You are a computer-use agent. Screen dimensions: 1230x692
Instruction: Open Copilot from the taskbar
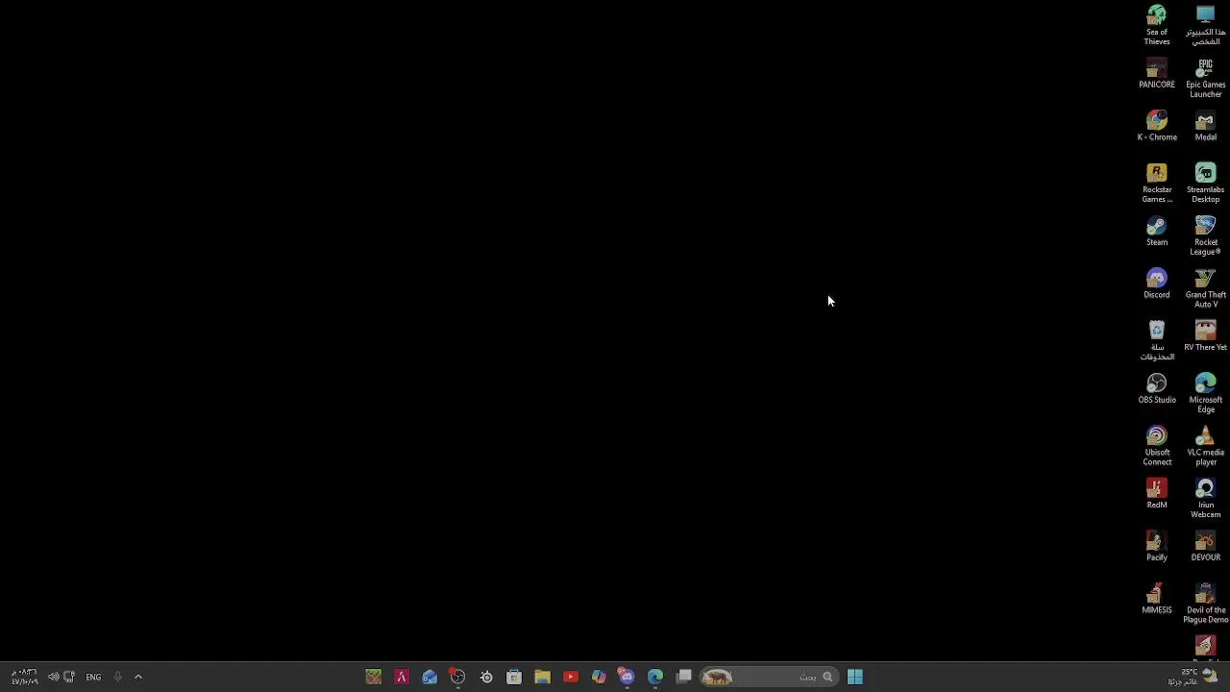[599, 677]
